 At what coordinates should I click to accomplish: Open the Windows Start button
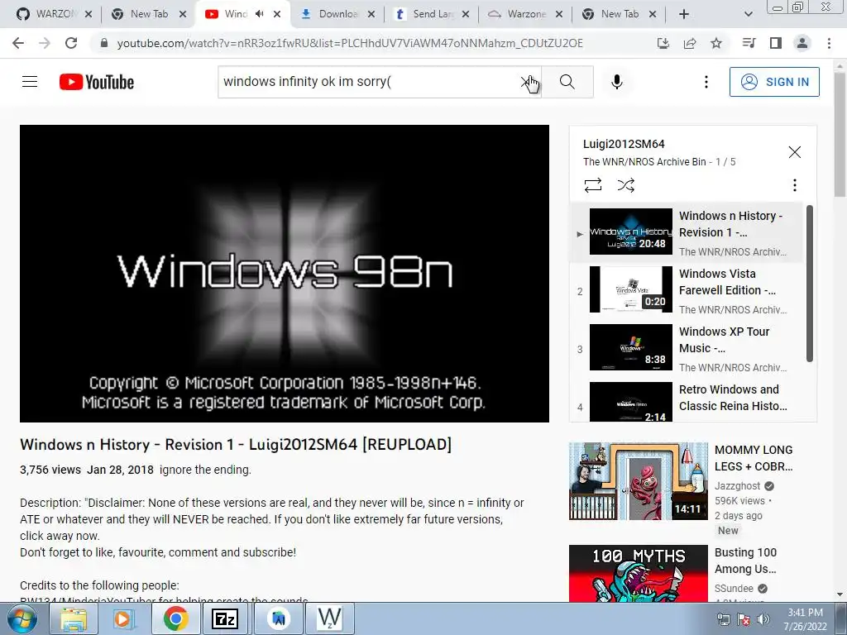22,618
